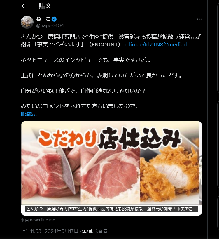Click the display name ねーこ

coord(43,19)
